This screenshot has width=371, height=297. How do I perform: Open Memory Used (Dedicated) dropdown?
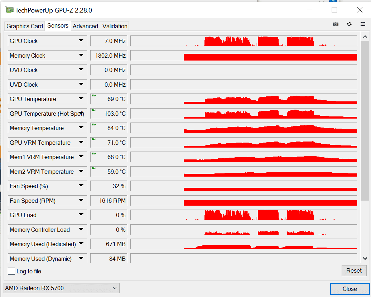tap(81, 244)
